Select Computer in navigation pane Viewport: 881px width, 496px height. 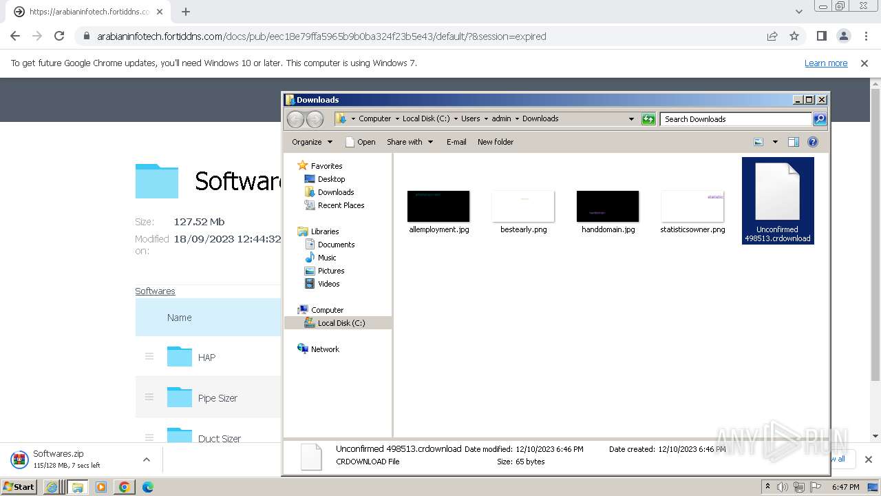point(327,310)
